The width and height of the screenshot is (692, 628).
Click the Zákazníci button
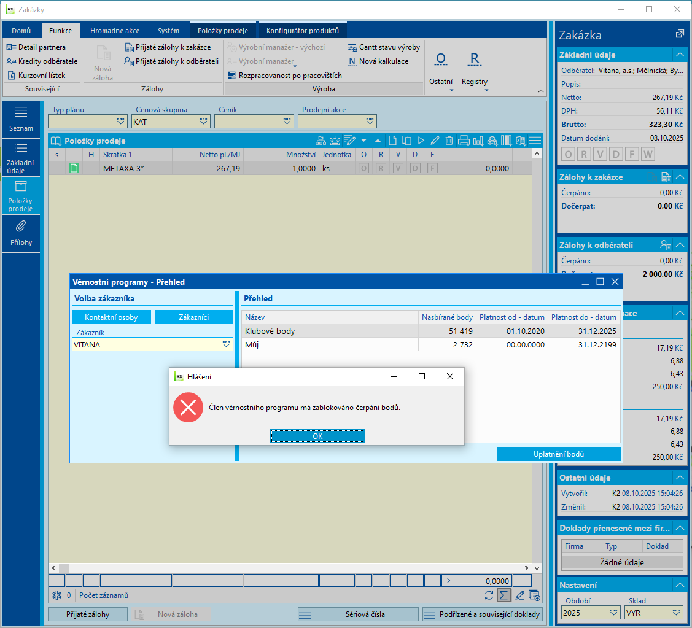194,317
